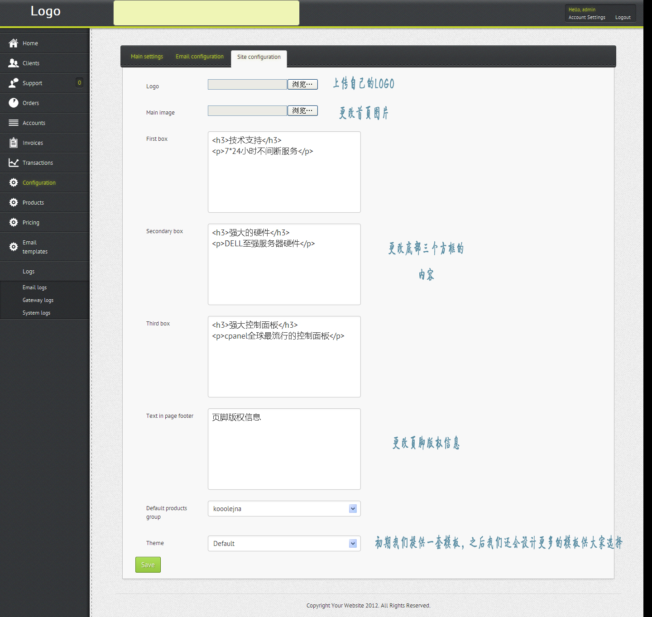This screenshot has height=617, width=652.
Task: Click the Configuration gear icon
Action: coord(14,182)
